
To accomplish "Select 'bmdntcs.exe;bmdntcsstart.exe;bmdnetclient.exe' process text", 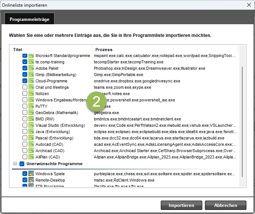I will tap(137, 119).
